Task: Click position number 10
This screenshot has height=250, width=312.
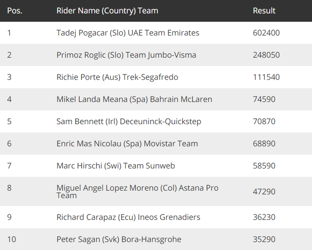Action: (x=11, y=239)
